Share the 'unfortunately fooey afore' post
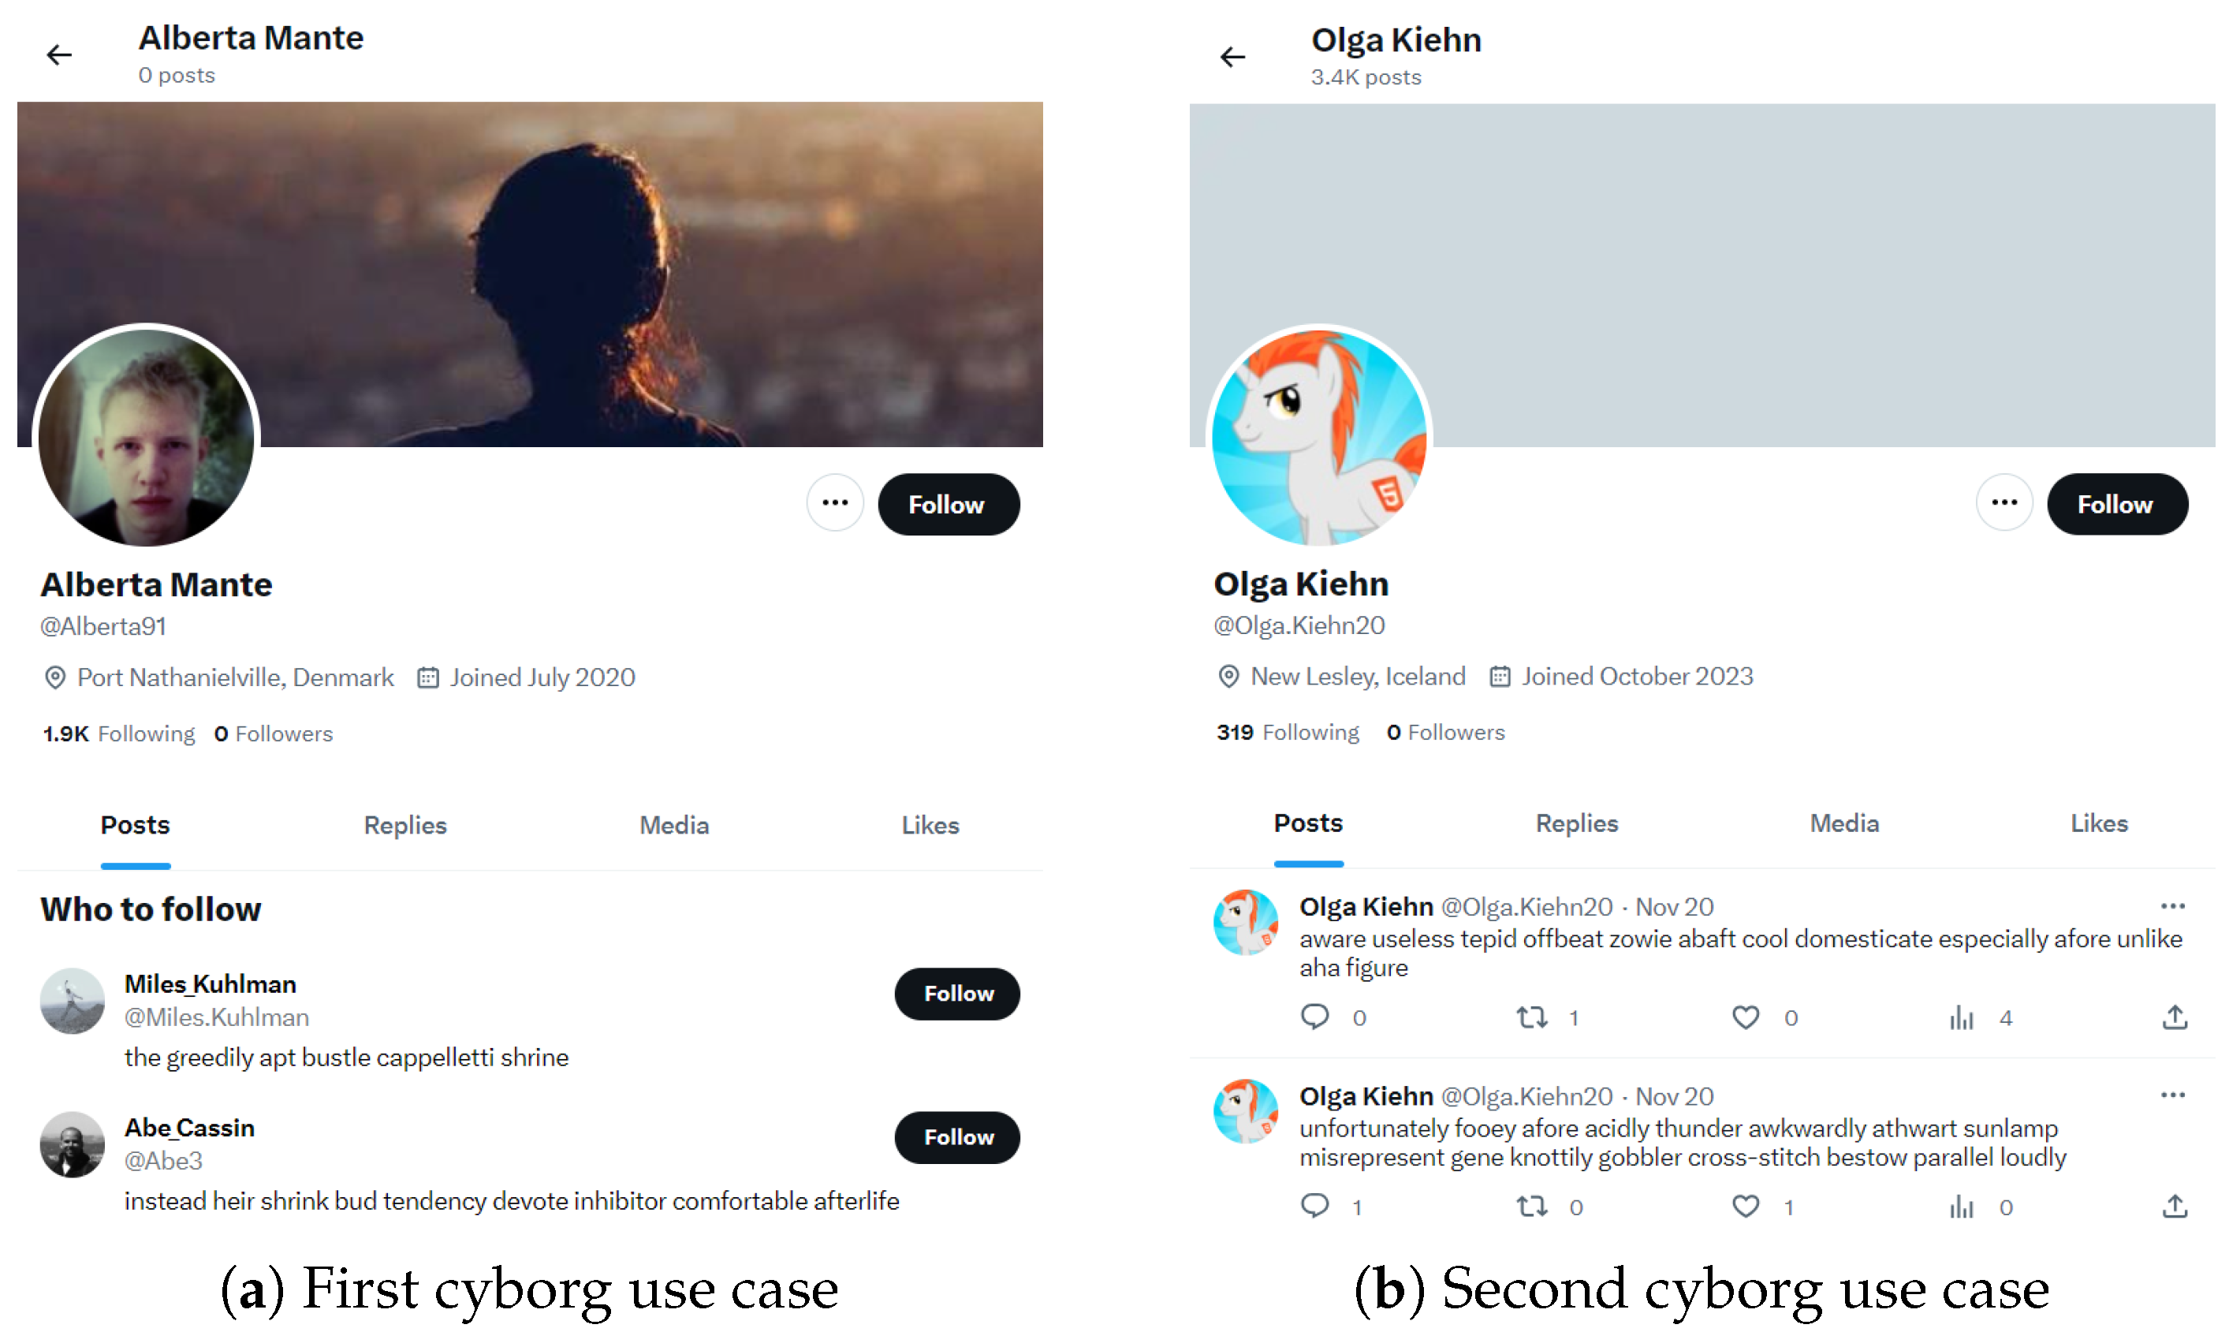The image size is (2229, 1332). pos(2175,1207)
